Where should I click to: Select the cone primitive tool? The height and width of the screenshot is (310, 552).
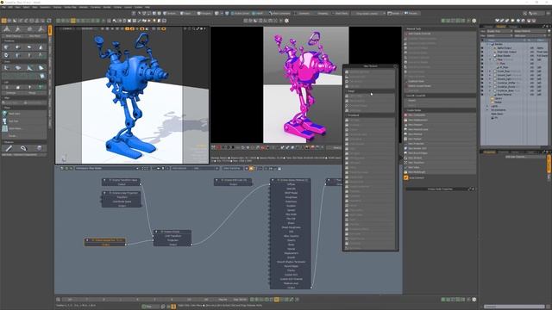pyautogui.click(x=41, y=47)
